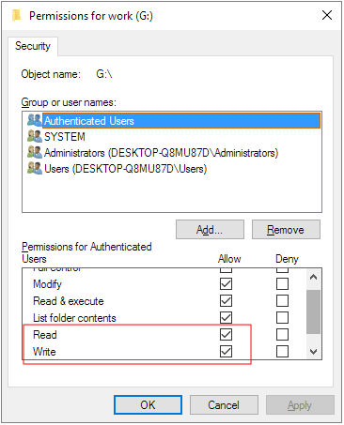
Task: Toggle Allow checkbox for Modify
Action: click(226, 284)
